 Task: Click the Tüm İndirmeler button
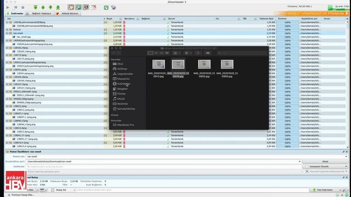point(325,190)
